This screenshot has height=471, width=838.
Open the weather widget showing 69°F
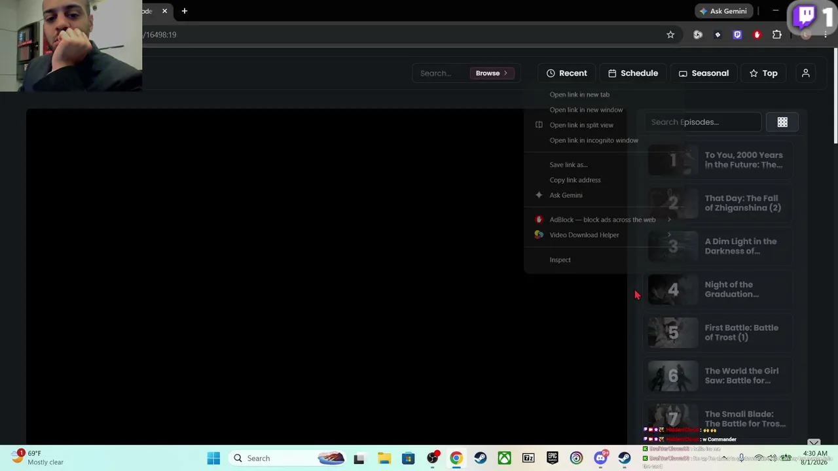coord(37,458)
